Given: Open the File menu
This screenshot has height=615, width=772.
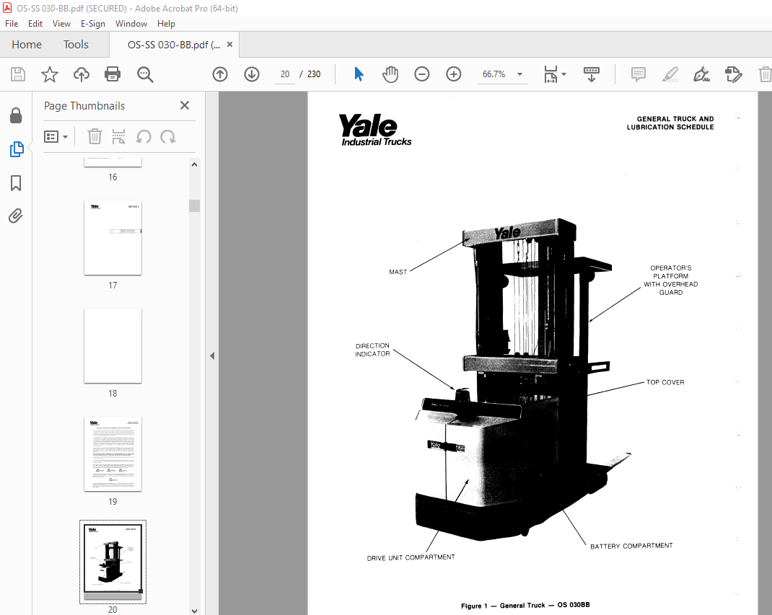Looking at the screenshot, I should point(12,24).
